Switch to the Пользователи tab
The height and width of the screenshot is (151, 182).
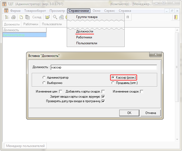(x=52, y=24)
